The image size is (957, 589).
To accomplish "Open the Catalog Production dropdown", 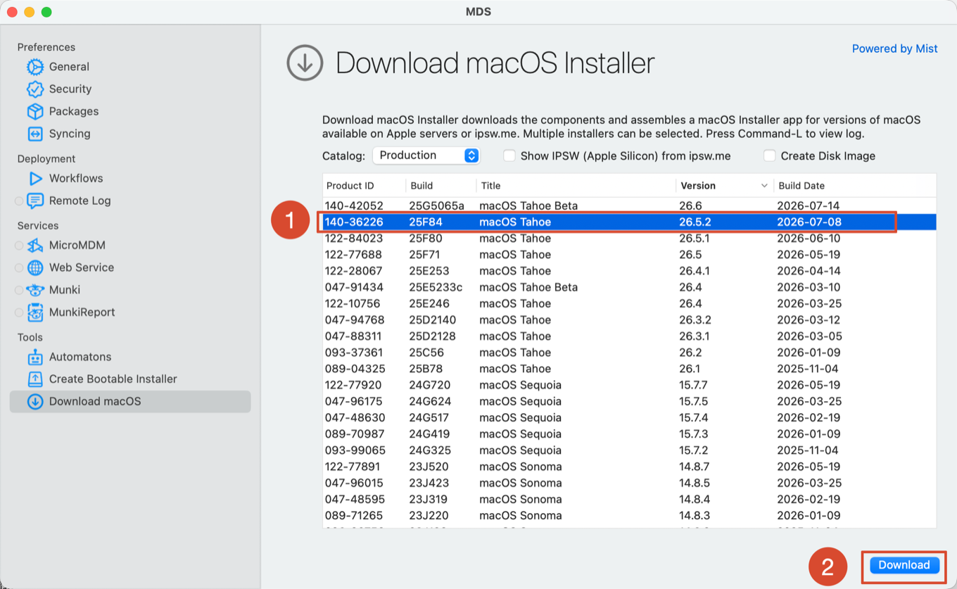I will click(426, 156).
